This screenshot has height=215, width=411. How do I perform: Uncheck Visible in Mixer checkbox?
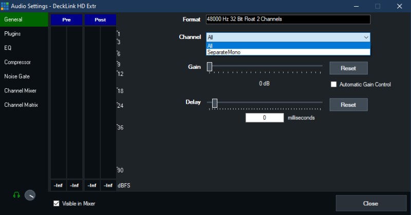pyautogui.click(x=57, y=204)
